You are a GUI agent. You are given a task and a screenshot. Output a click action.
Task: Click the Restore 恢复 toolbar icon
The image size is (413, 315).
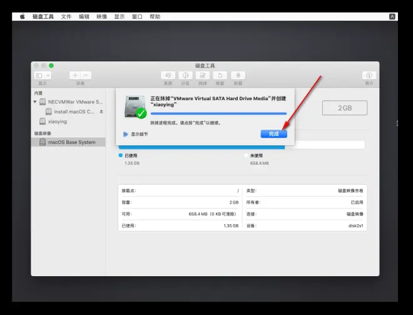[220, 75]
